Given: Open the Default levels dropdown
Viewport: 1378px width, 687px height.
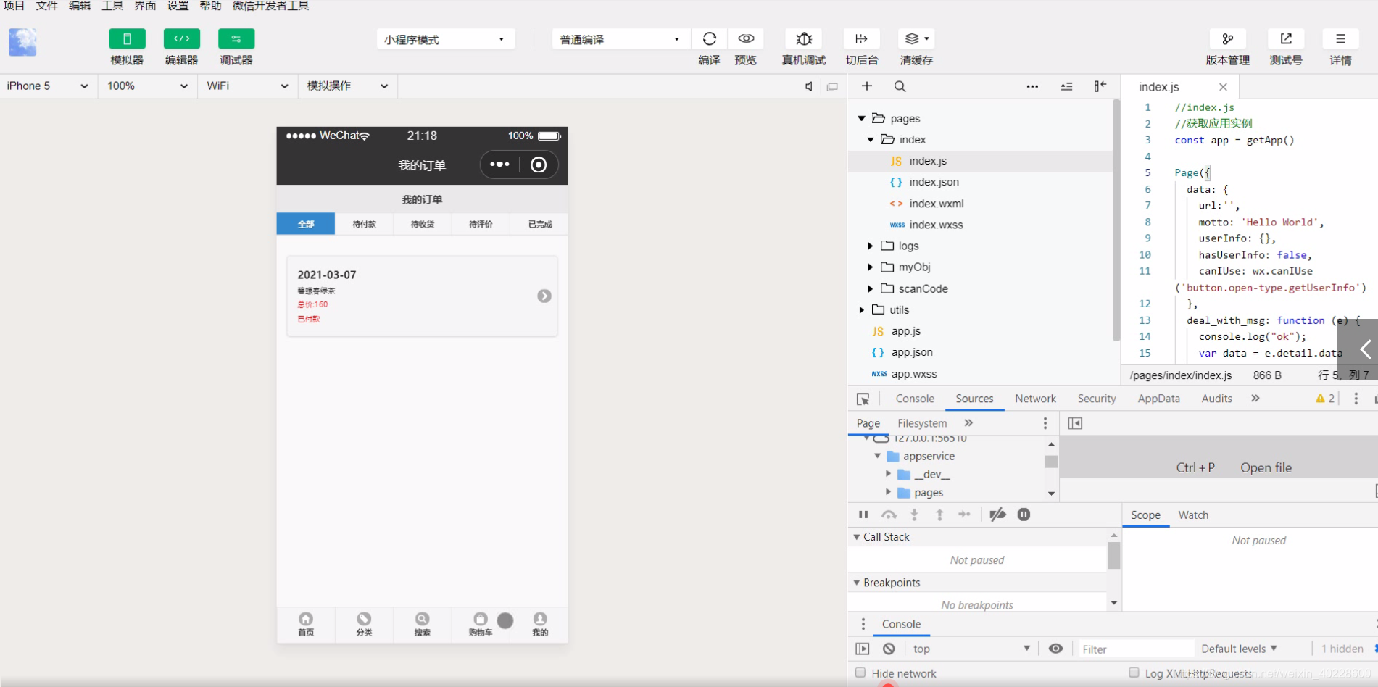Looking at the screenshot, I should click(x=1239, y=649).
